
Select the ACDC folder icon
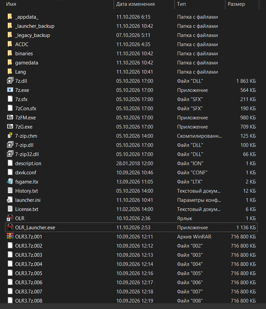10,44
